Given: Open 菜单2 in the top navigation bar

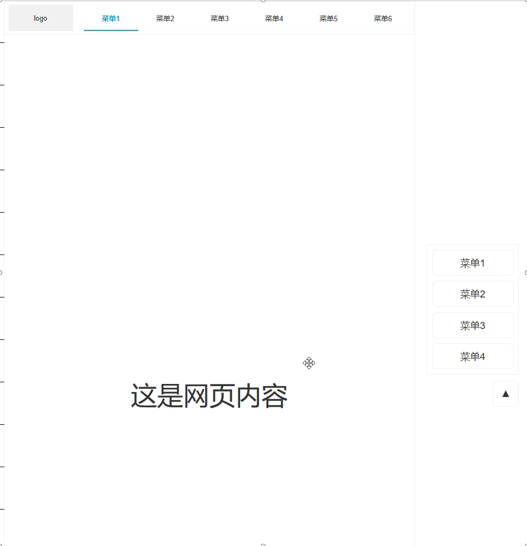Looking at the screenshot, I should pos(165,18).
